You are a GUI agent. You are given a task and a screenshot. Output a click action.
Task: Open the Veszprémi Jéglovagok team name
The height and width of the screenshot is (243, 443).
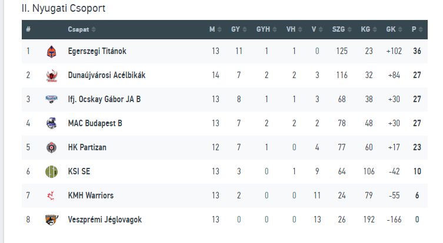click(x=105, y=220)
